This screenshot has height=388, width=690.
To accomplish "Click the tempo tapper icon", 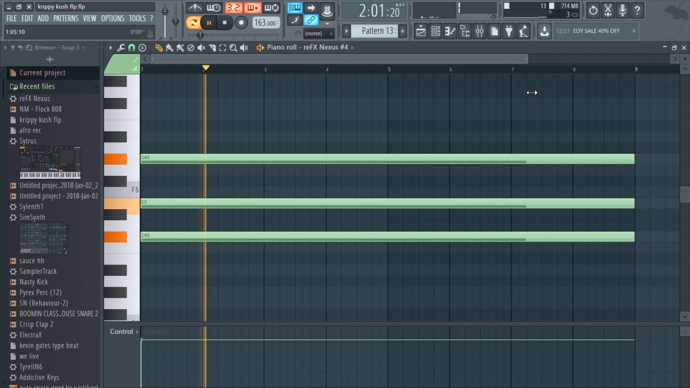I will [523, 31].
